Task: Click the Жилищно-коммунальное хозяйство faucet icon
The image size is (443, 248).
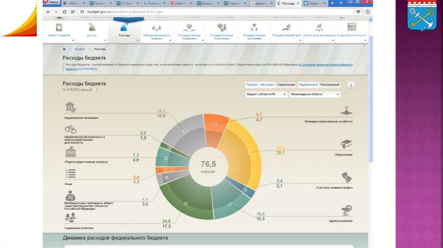Action: pos(346,111)
